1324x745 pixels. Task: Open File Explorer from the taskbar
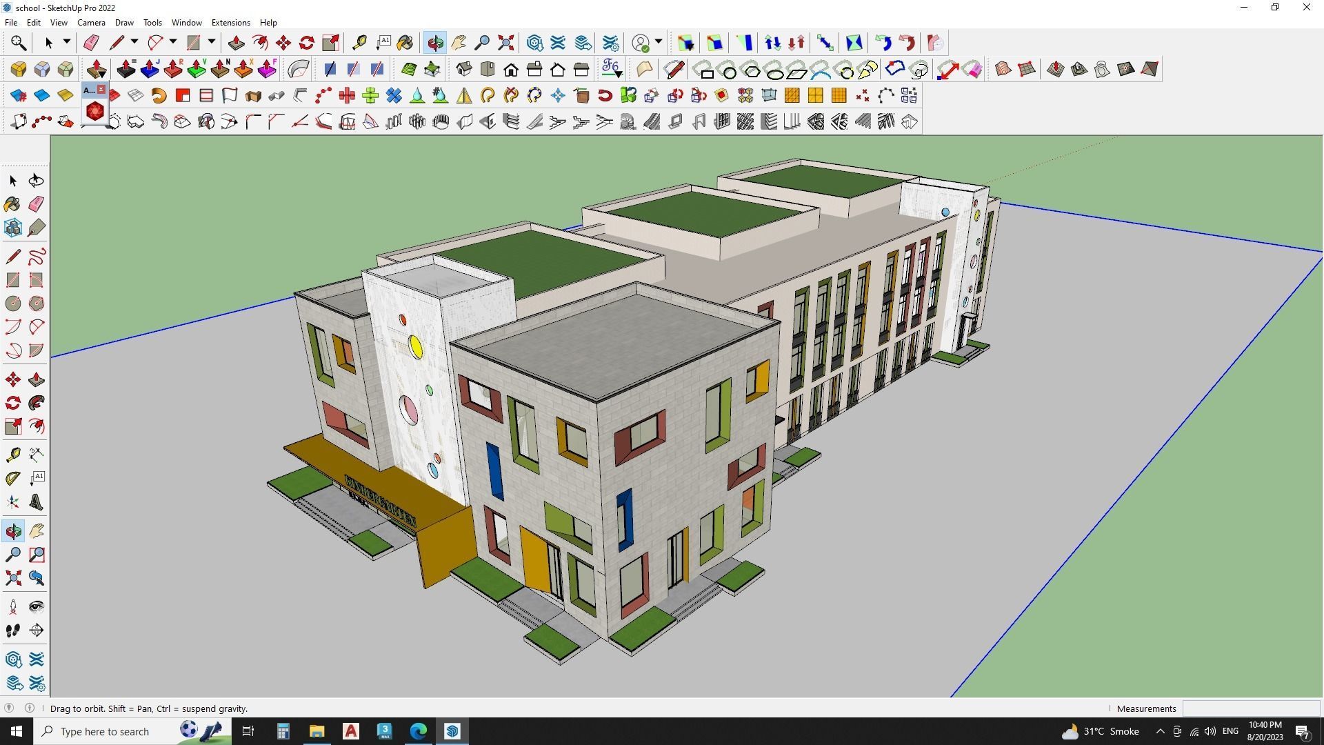click(317, 731)
